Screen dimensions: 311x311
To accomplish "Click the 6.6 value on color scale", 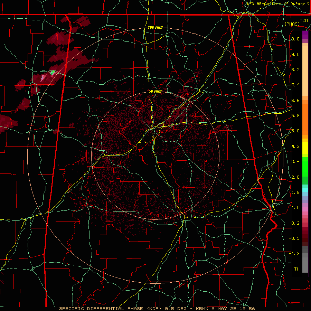I will 295,100.
